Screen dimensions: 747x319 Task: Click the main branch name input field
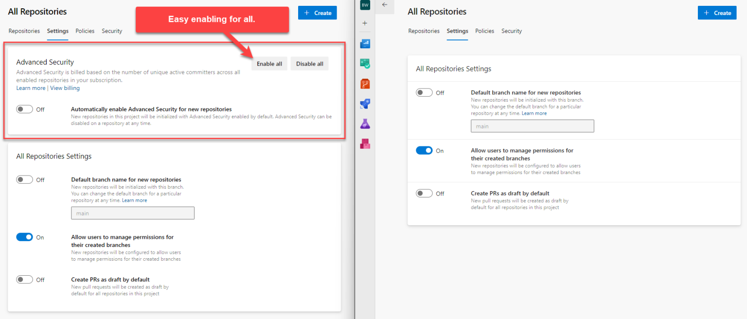(132, 213)
